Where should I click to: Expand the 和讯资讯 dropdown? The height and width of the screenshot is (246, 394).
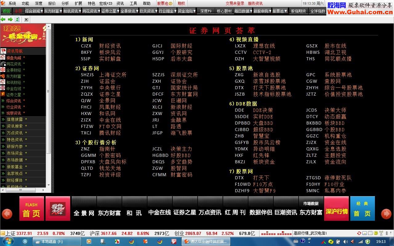[79, 11]
